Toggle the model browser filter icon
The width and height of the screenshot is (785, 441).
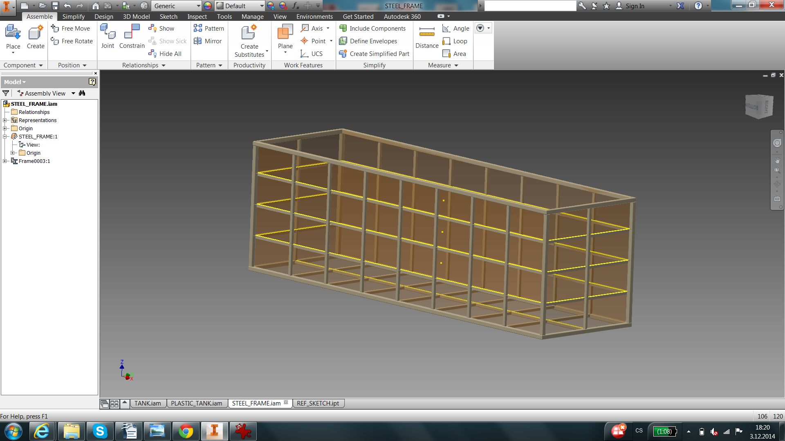coord(6,93)
